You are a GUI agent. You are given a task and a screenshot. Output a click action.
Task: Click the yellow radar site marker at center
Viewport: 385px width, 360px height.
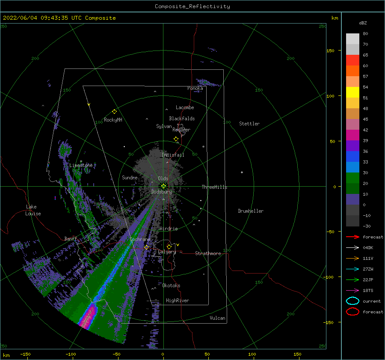pos(163,186)
